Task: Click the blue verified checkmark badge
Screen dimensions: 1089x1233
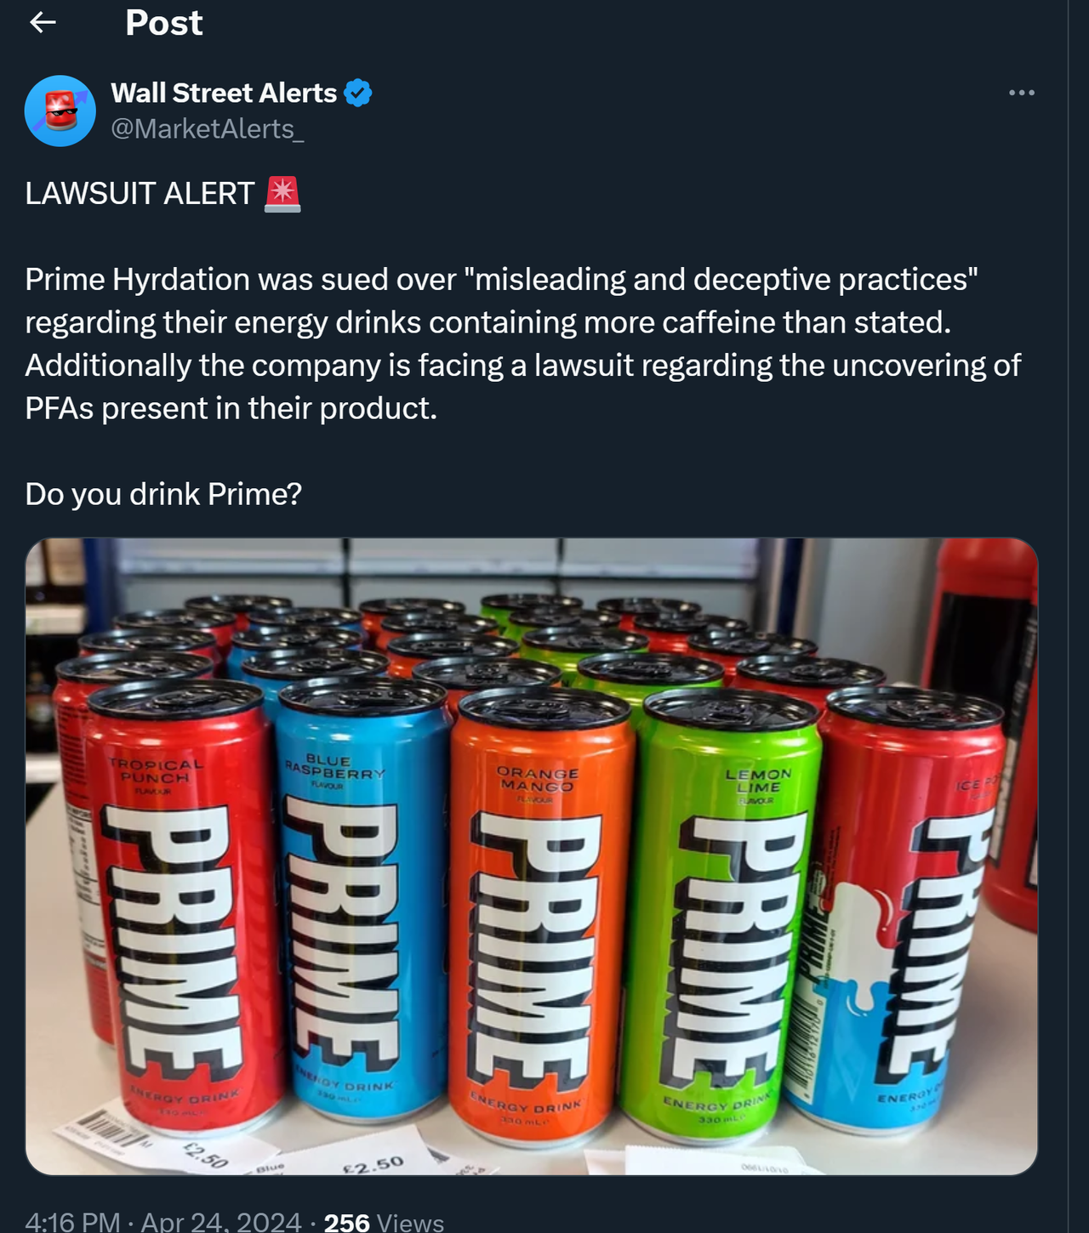Action: coord(358,93)
